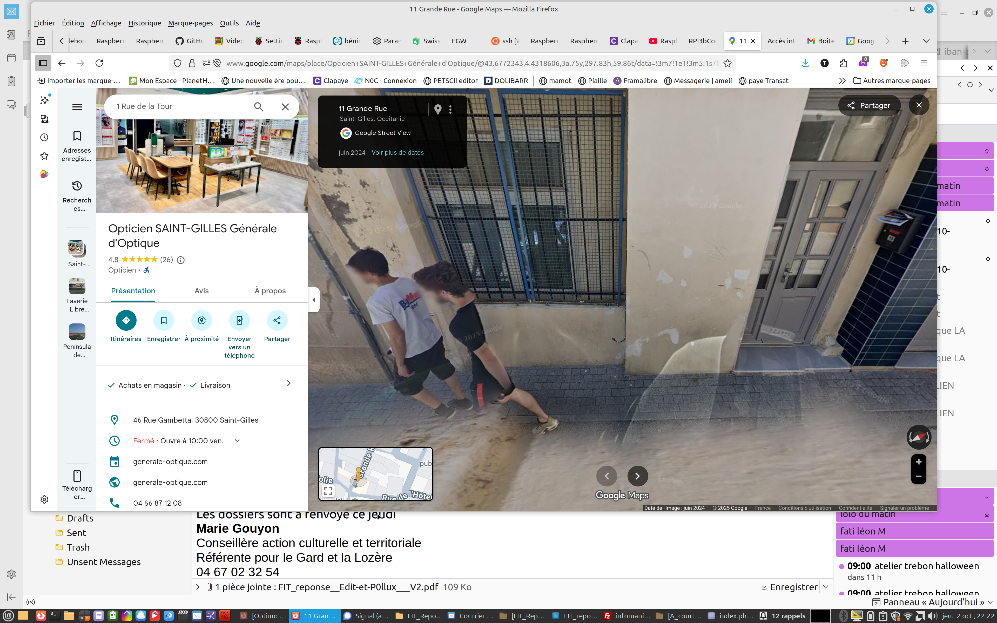Expand the Achats en magasin details chevron

click(288, 383)
